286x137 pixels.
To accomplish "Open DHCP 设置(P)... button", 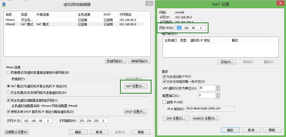I will [x=136, y=112].
